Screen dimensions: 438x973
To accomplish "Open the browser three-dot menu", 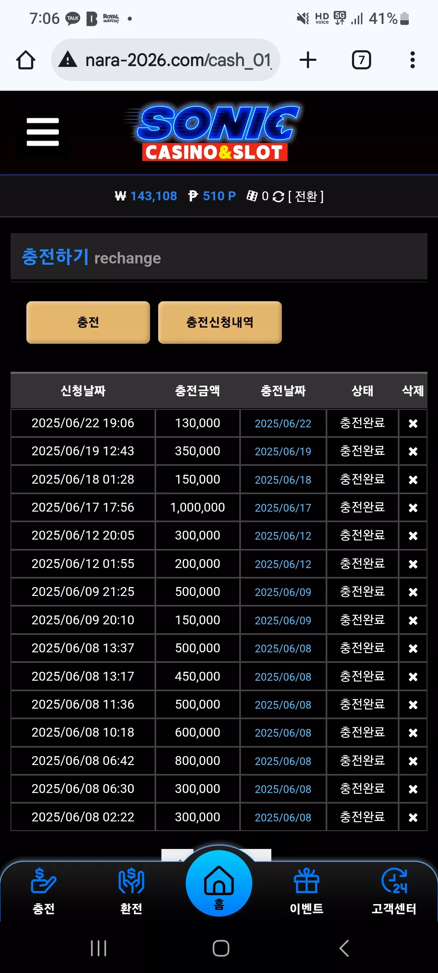I will pos(412,60).
